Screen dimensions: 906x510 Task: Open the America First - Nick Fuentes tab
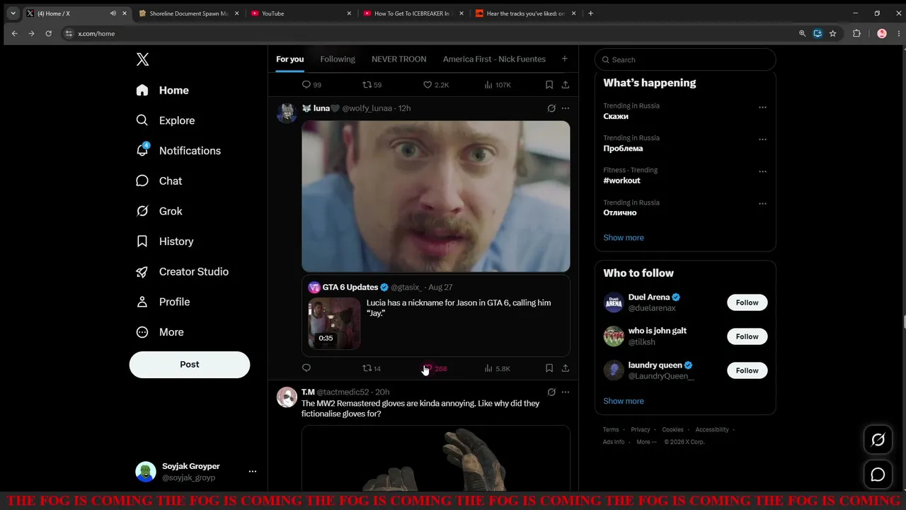click(x=494, y=59)
